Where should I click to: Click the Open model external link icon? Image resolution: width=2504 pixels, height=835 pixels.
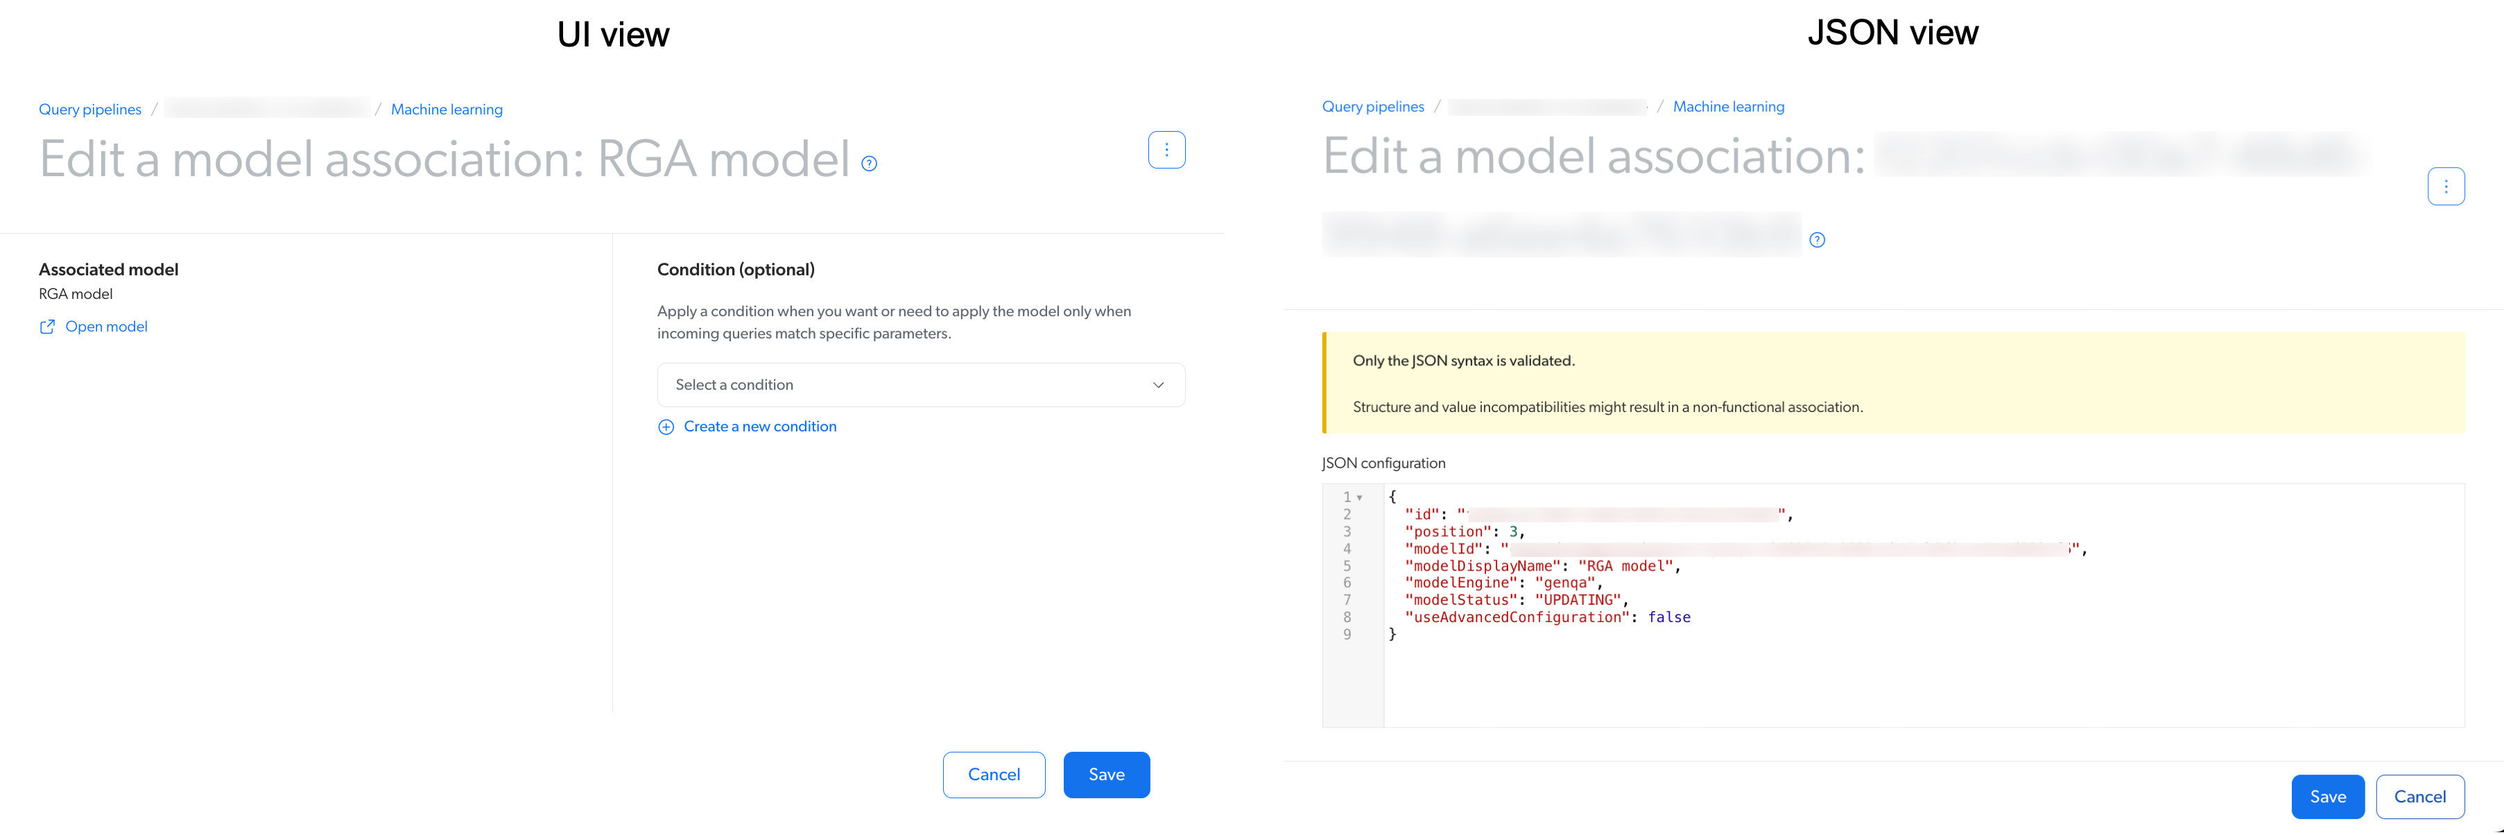[x=48, y=326]
